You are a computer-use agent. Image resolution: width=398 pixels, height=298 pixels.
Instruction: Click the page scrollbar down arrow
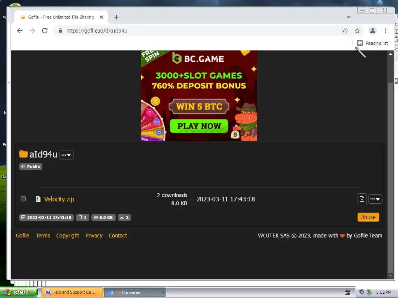pyautogui.click(x=390, y=276)
